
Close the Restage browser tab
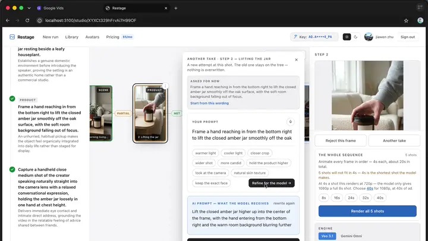pyautogui.click(x=166, y=8)
